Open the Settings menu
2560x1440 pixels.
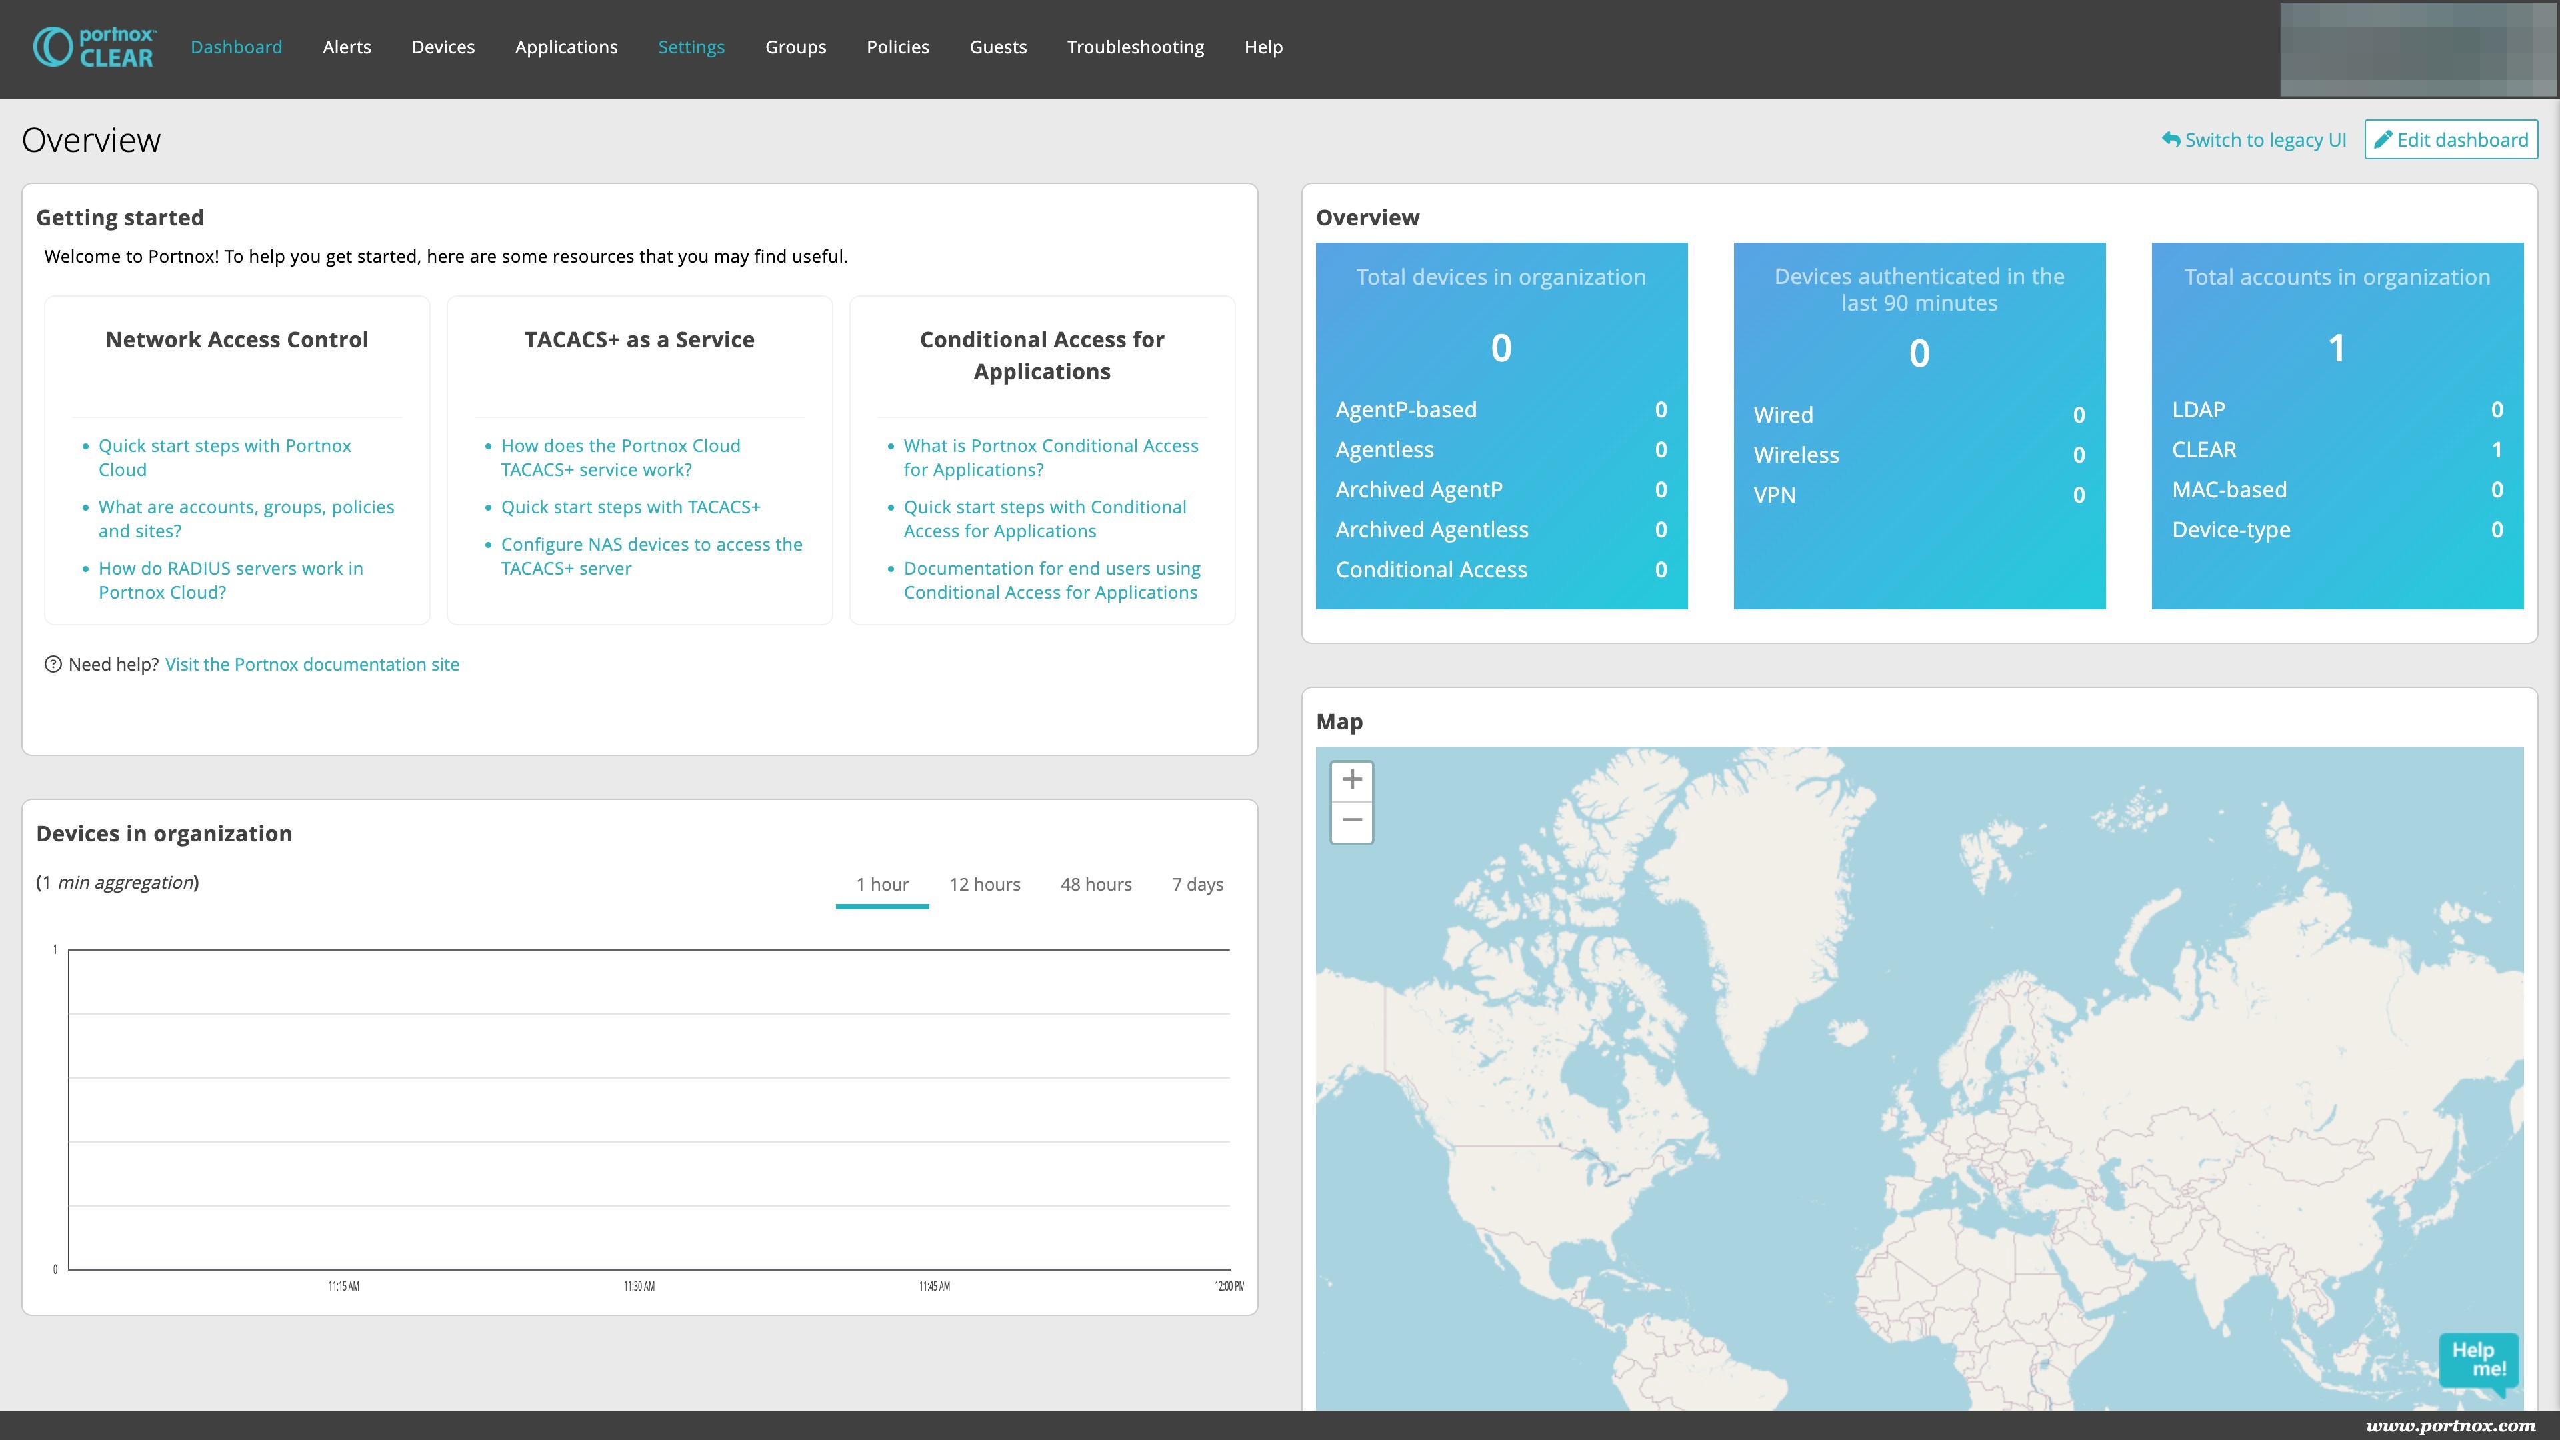click(691, 48)
